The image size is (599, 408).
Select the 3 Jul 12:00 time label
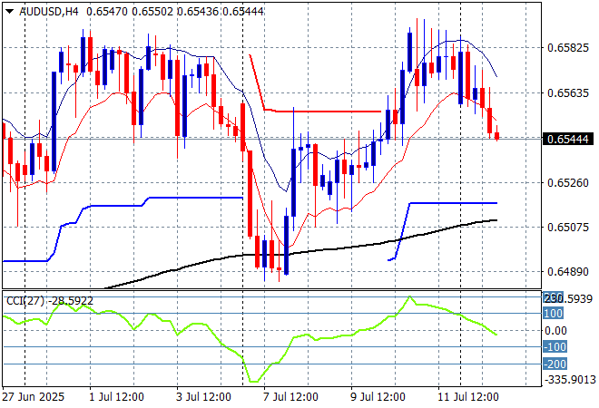pyautogui.click(x=204, y=397)
